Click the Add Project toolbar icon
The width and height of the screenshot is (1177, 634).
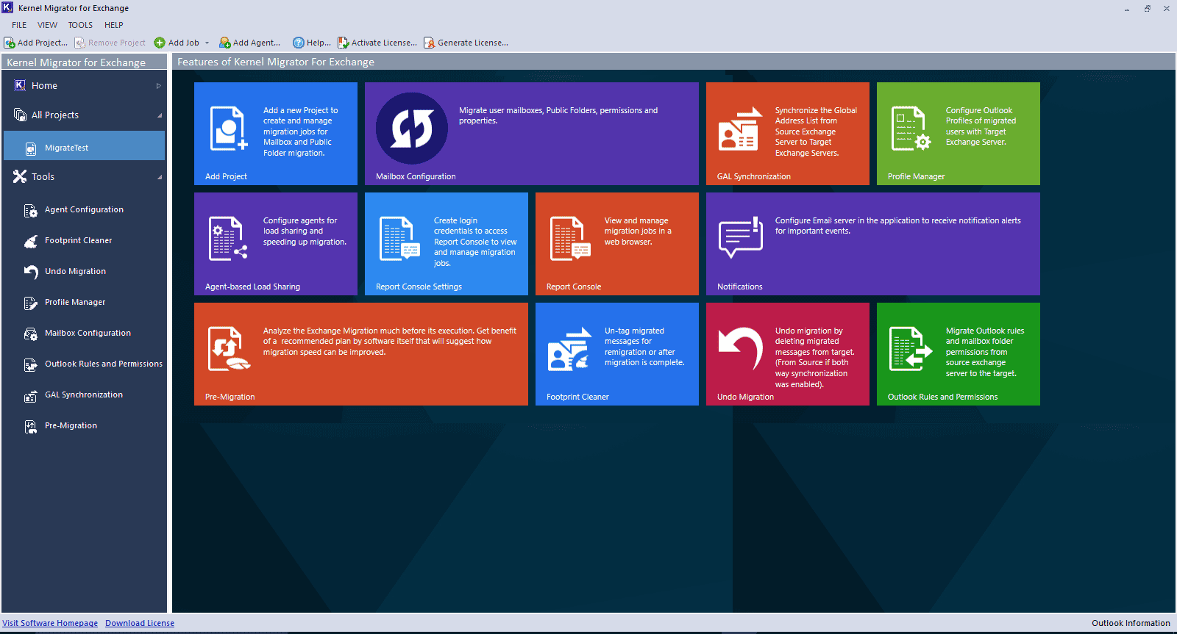(10, 43)
